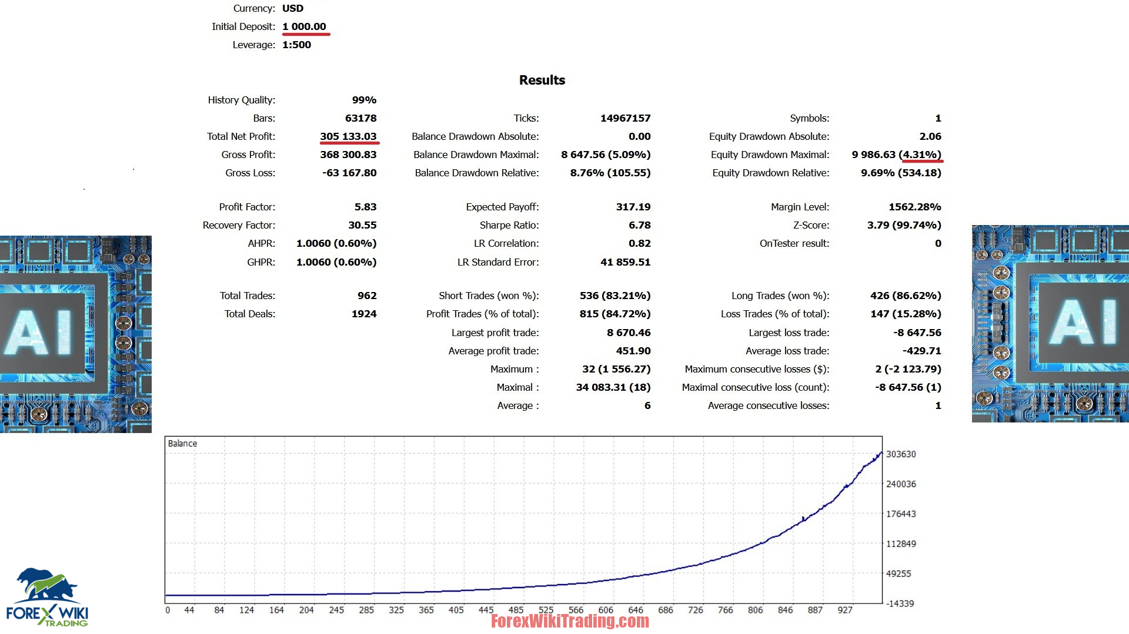Screen dimensions: 1129x634
Task: Select the Total Net Profit value 305 133.03
Action: (x=348, y=136)
